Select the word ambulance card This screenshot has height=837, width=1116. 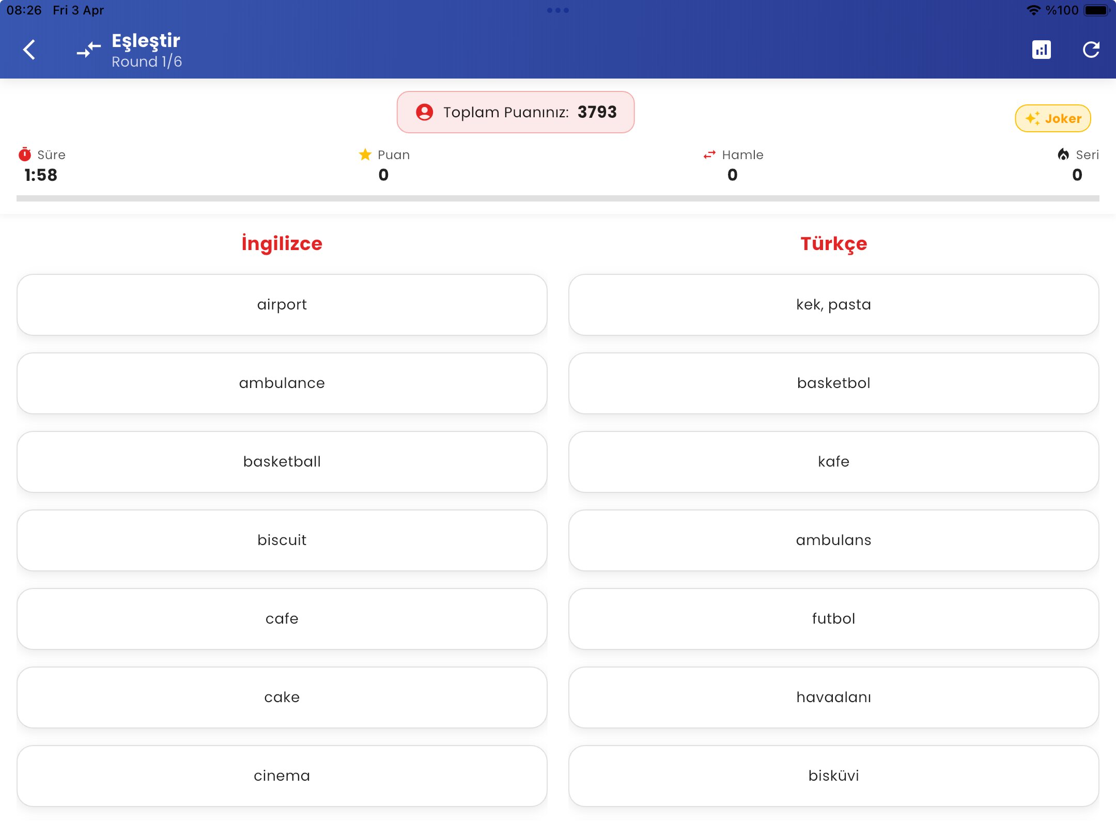[x=282, y=383]
